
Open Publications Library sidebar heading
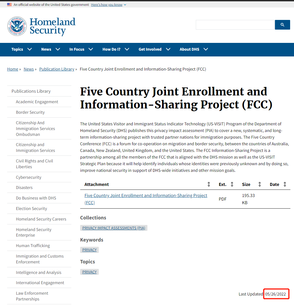(31, 91)
